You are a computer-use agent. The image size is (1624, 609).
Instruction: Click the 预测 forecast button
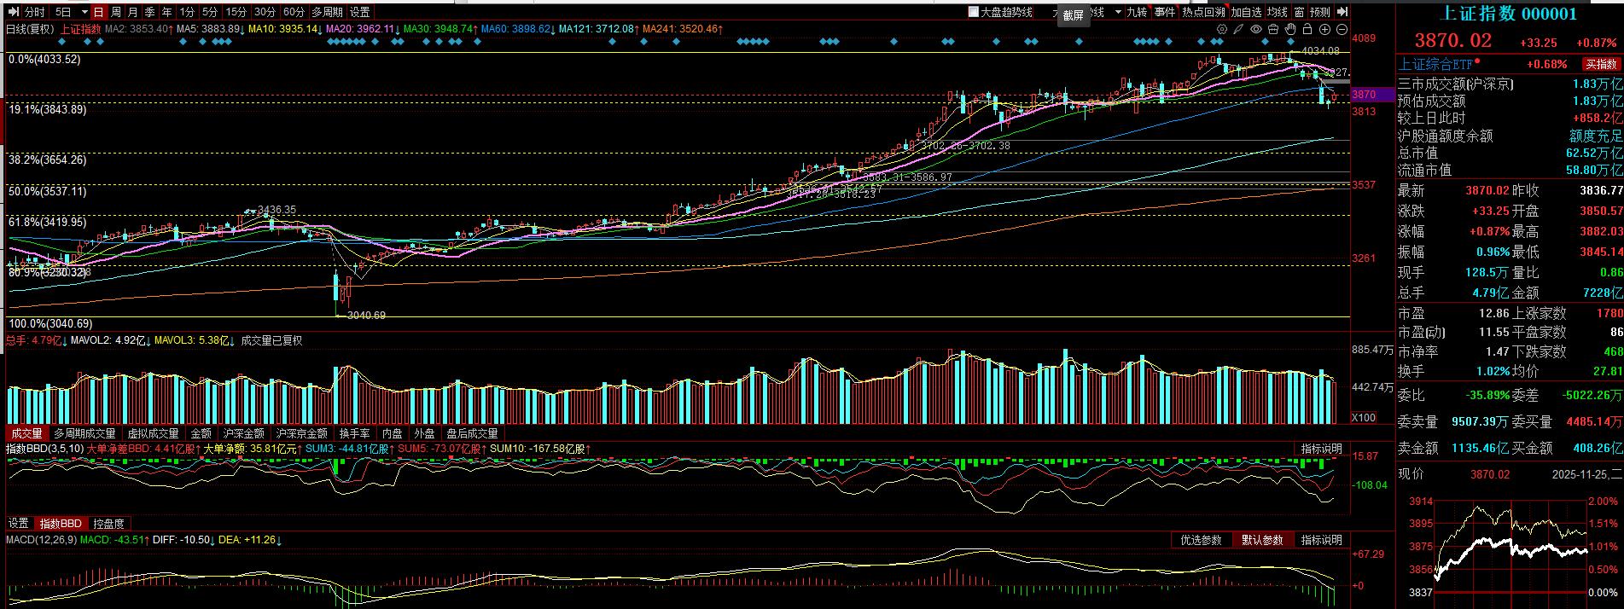coord(1320,12)
